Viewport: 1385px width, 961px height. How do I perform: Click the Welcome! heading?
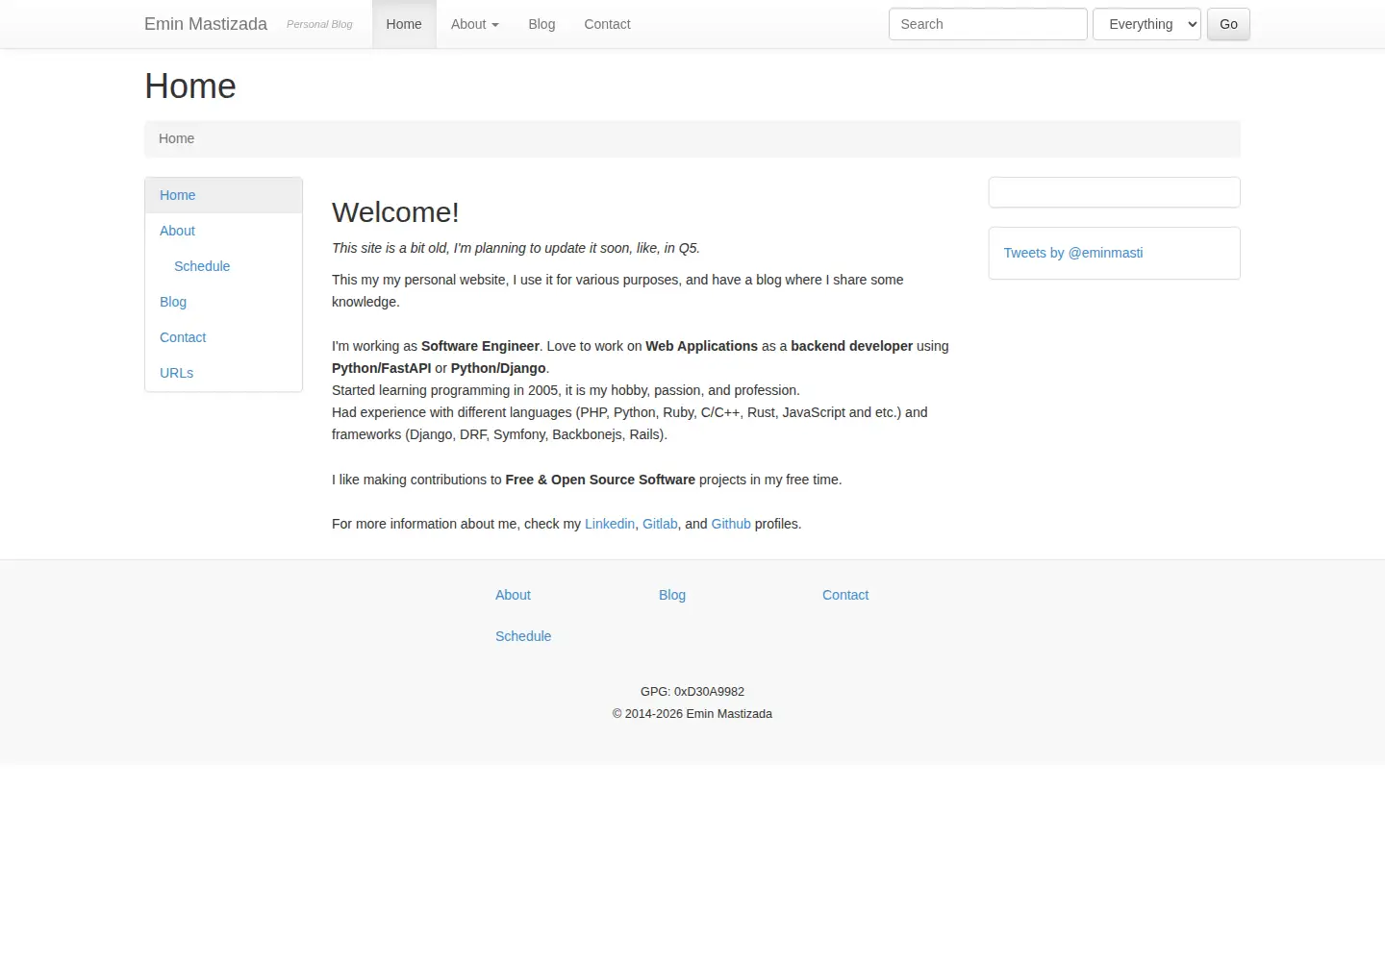(395, 212)
